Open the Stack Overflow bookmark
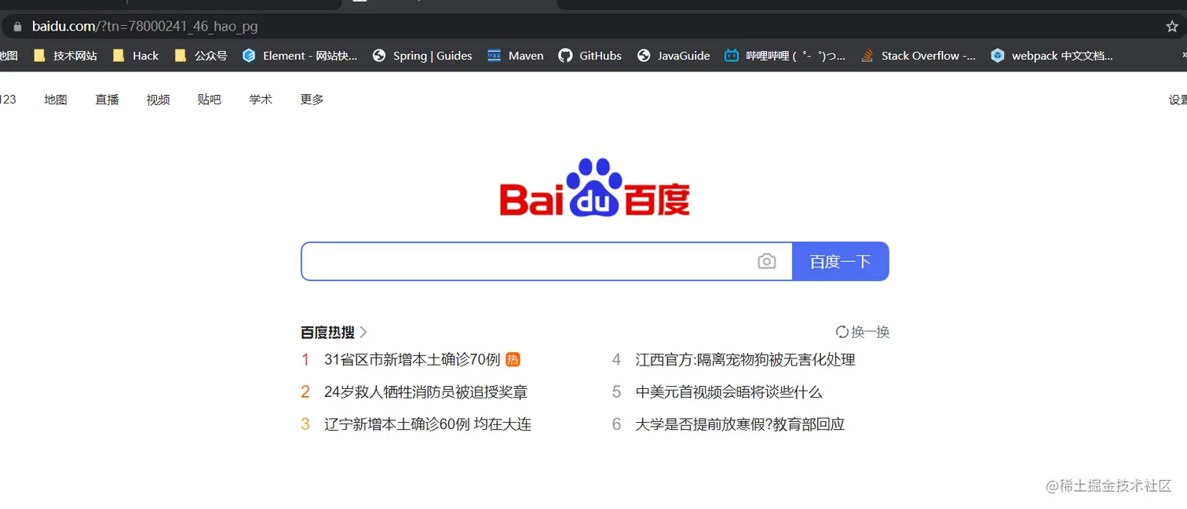This screenshot has width=1187, height=509. pos(919,56)
